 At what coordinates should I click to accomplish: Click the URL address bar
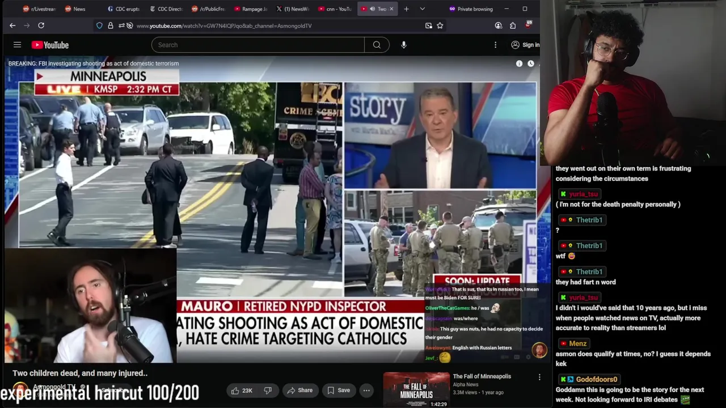tap(278, 25)
